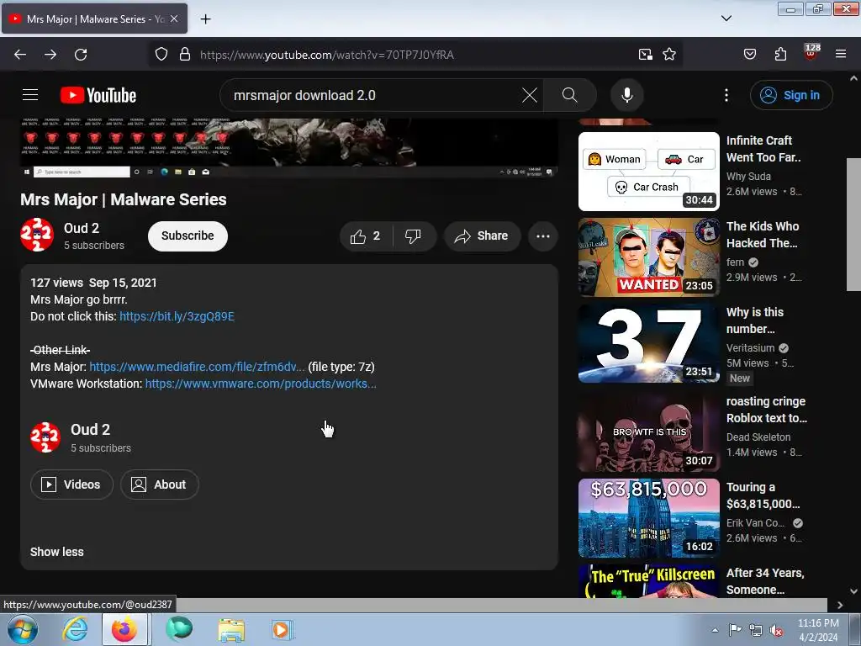
Task: Open Action Center flag tray icon
Action: 735,630
